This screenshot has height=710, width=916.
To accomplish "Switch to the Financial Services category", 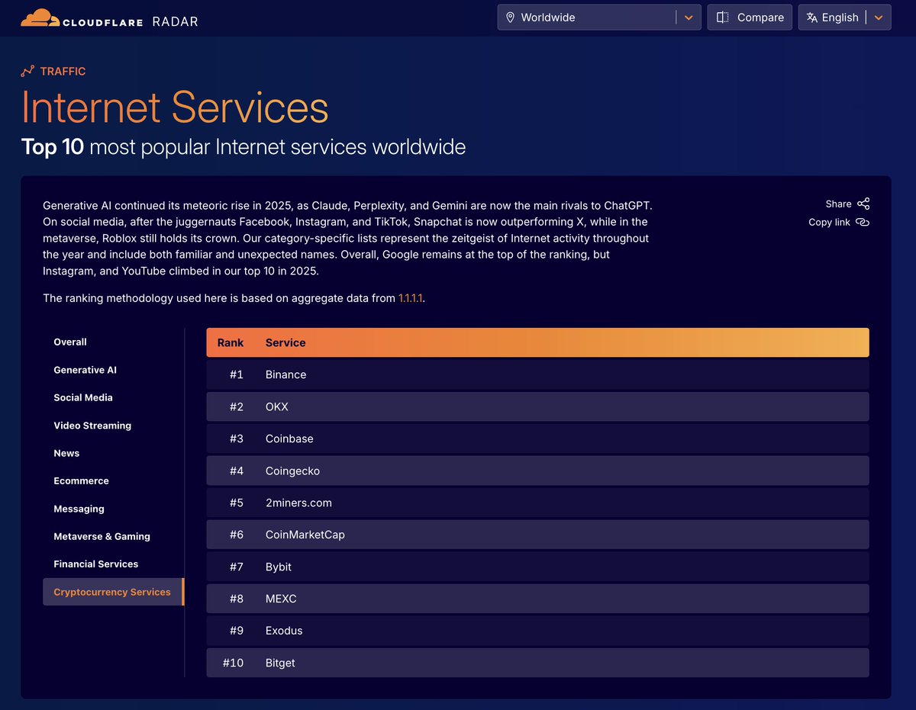I will (x=95, y=564).
